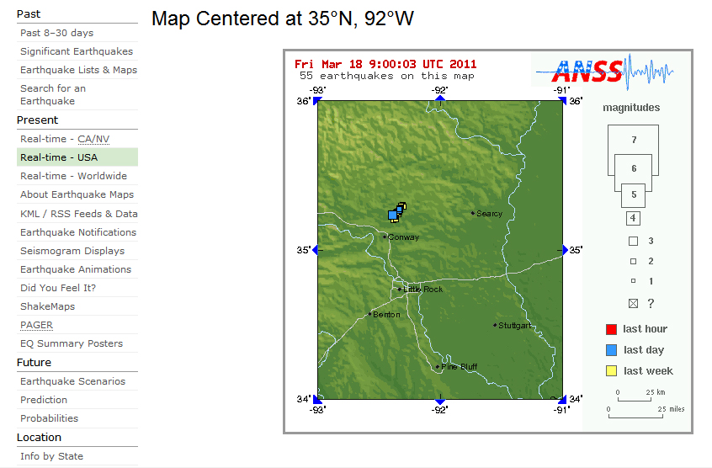Image resolution: width=712 pixels, height=468 pixels.
Task: Pan map south with bottom center arrow
Action: pyautogui.click(x=440, y=402)
